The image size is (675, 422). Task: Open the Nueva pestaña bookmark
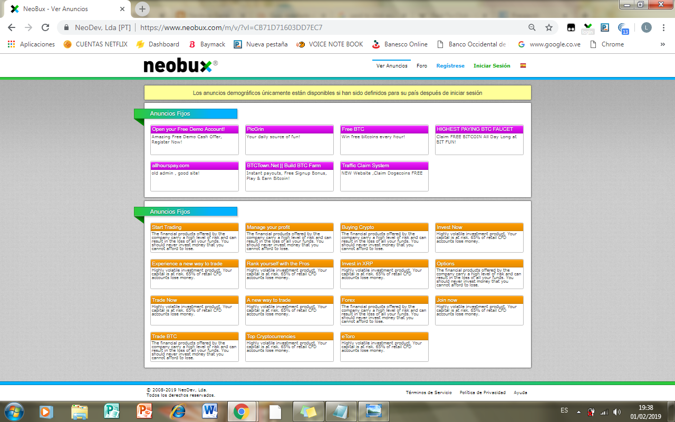click(x=261, y=44)
